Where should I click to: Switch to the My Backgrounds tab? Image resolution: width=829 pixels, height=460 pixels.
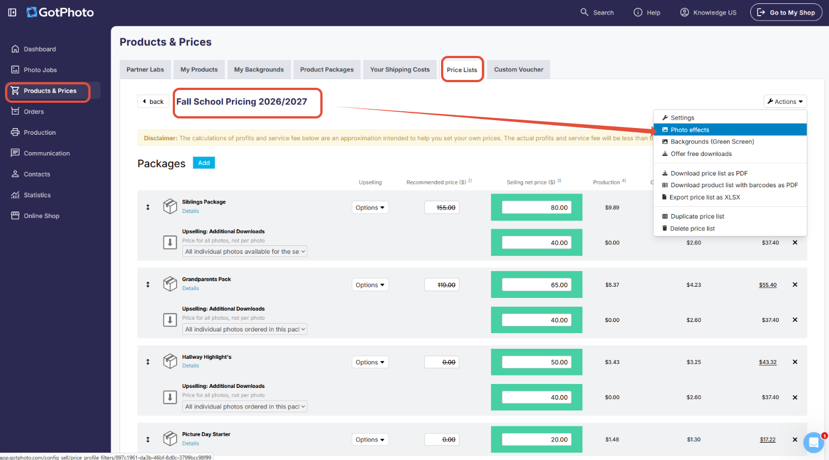[x=259, y=69]
